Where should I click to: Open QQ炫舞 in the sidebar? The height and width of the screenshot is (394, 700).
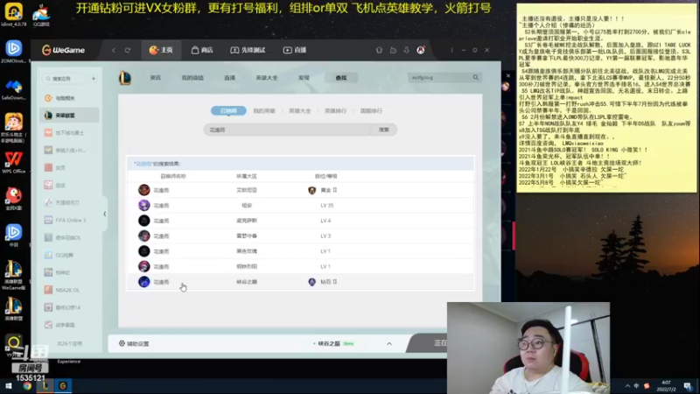(70, 255)
